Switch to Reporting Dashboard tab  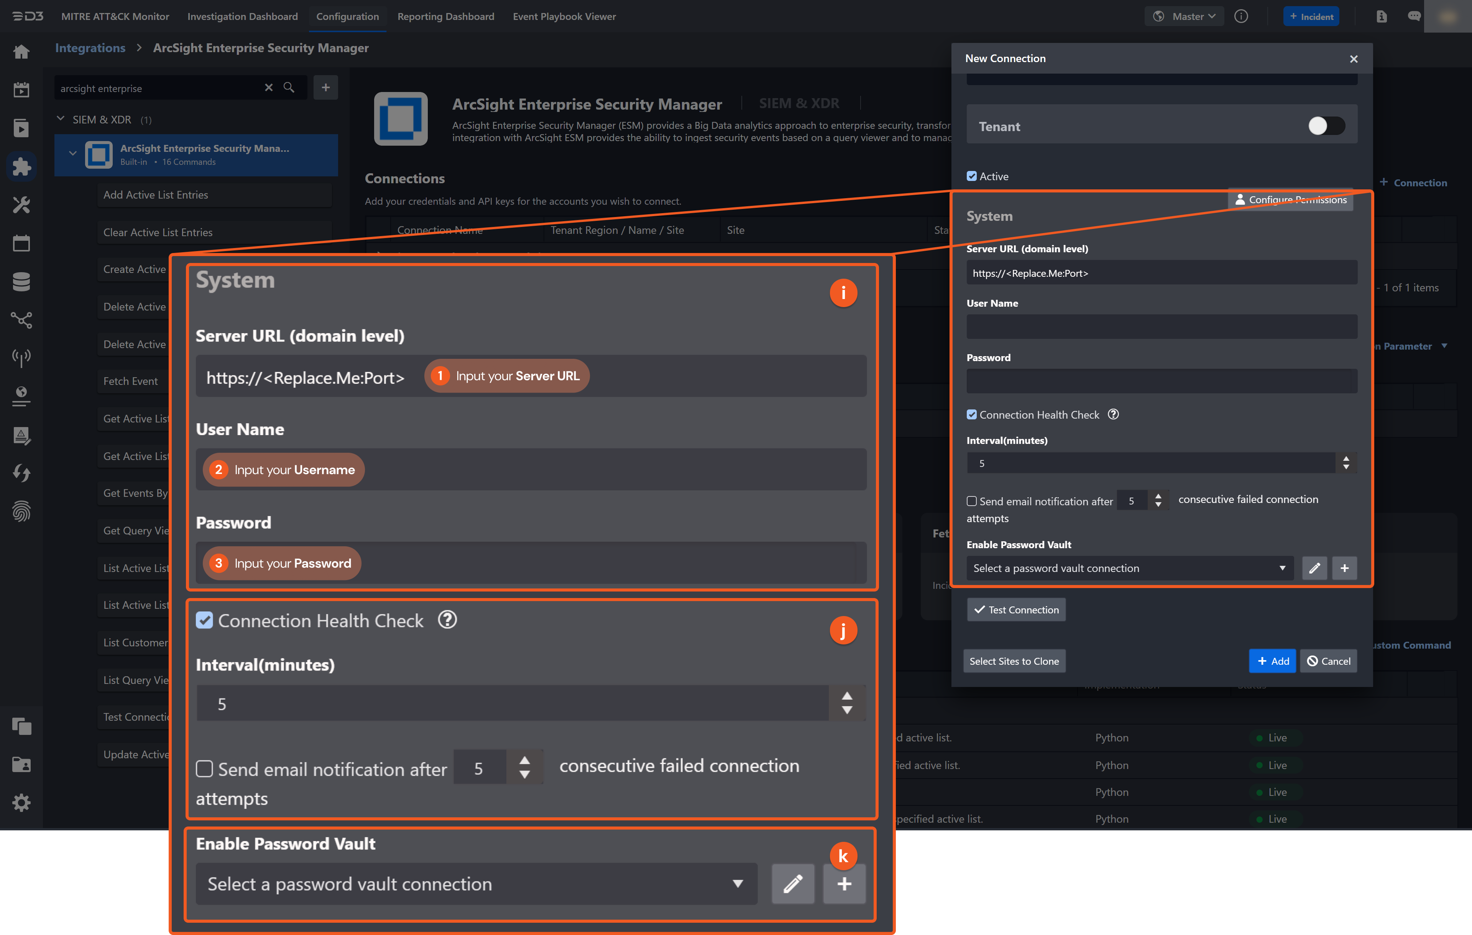(x=446, y=16)
